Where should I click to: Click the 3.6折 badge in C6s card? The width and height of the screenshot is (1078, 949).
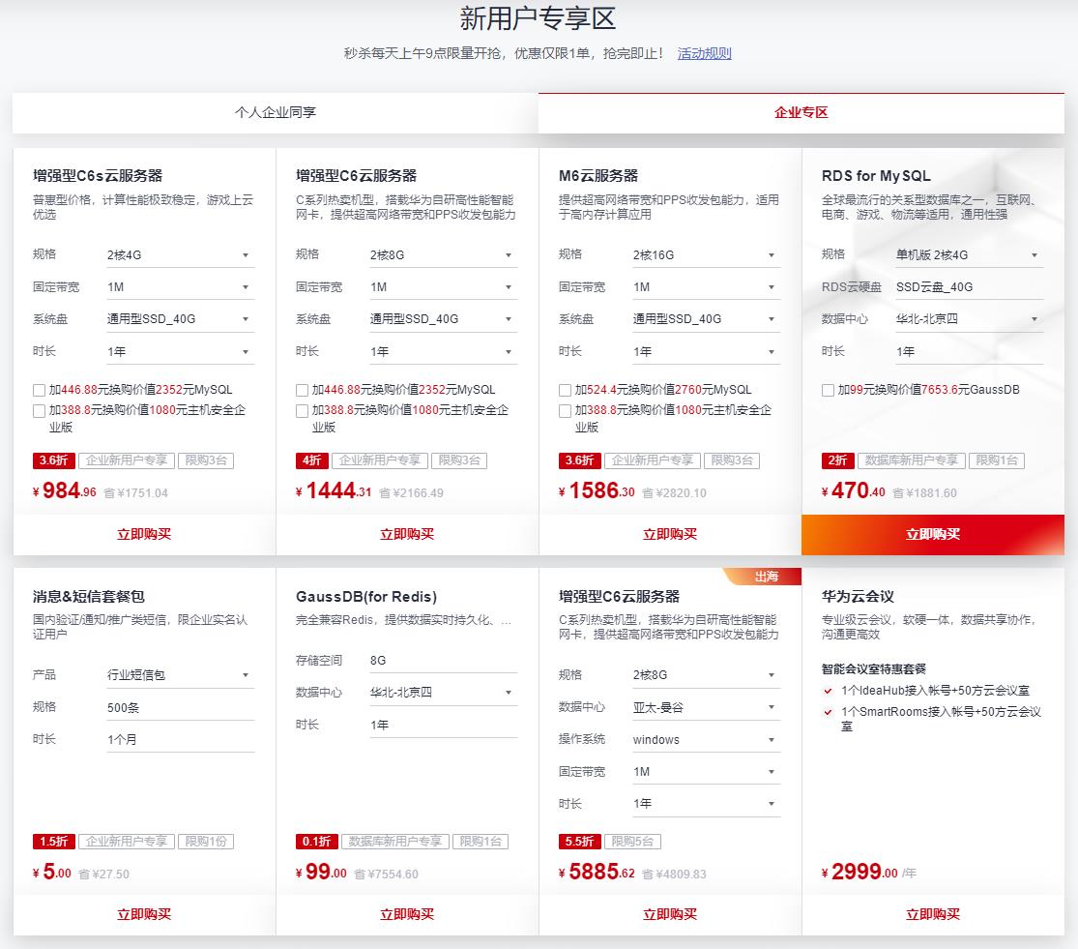tap(53, 460)
